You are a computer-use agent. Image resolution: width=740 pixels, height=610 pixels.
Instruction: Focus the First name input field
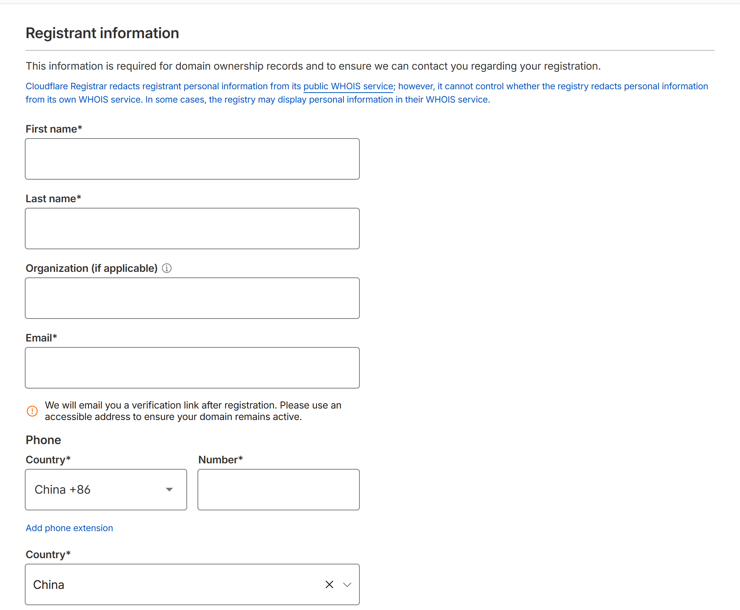click(x=192, y=159)
